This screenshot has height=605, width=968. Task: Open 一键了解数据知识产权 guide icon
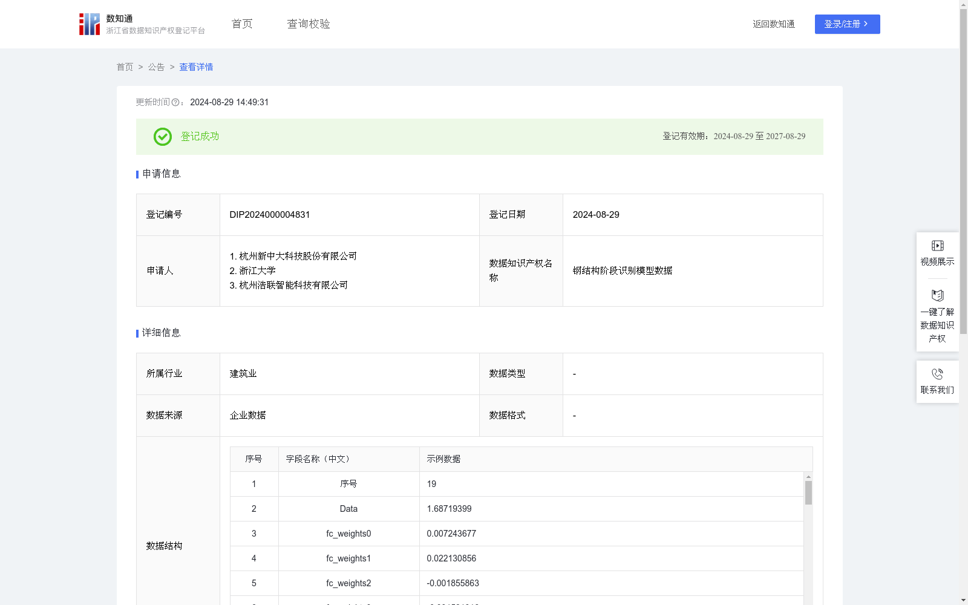pos(937,295)
